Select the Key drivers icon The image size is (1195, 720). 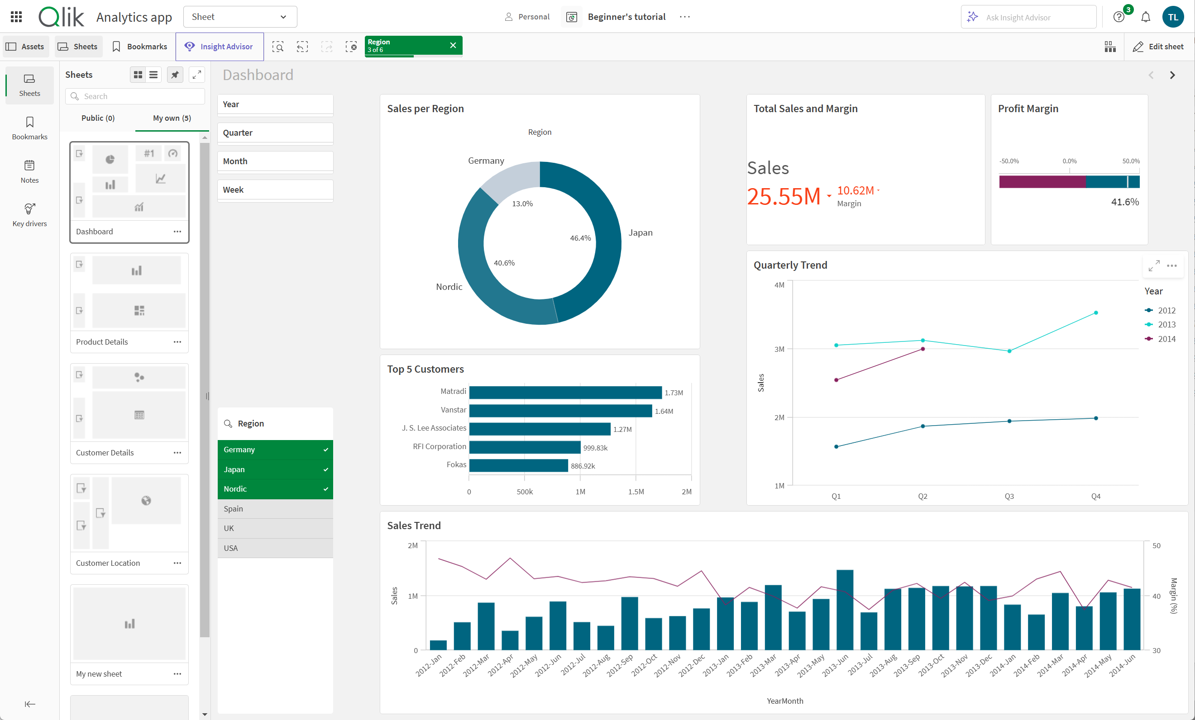click(x=30, y=212)
